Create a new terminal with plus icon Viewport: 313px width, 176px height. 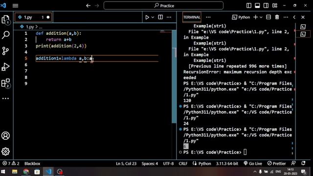255,17
